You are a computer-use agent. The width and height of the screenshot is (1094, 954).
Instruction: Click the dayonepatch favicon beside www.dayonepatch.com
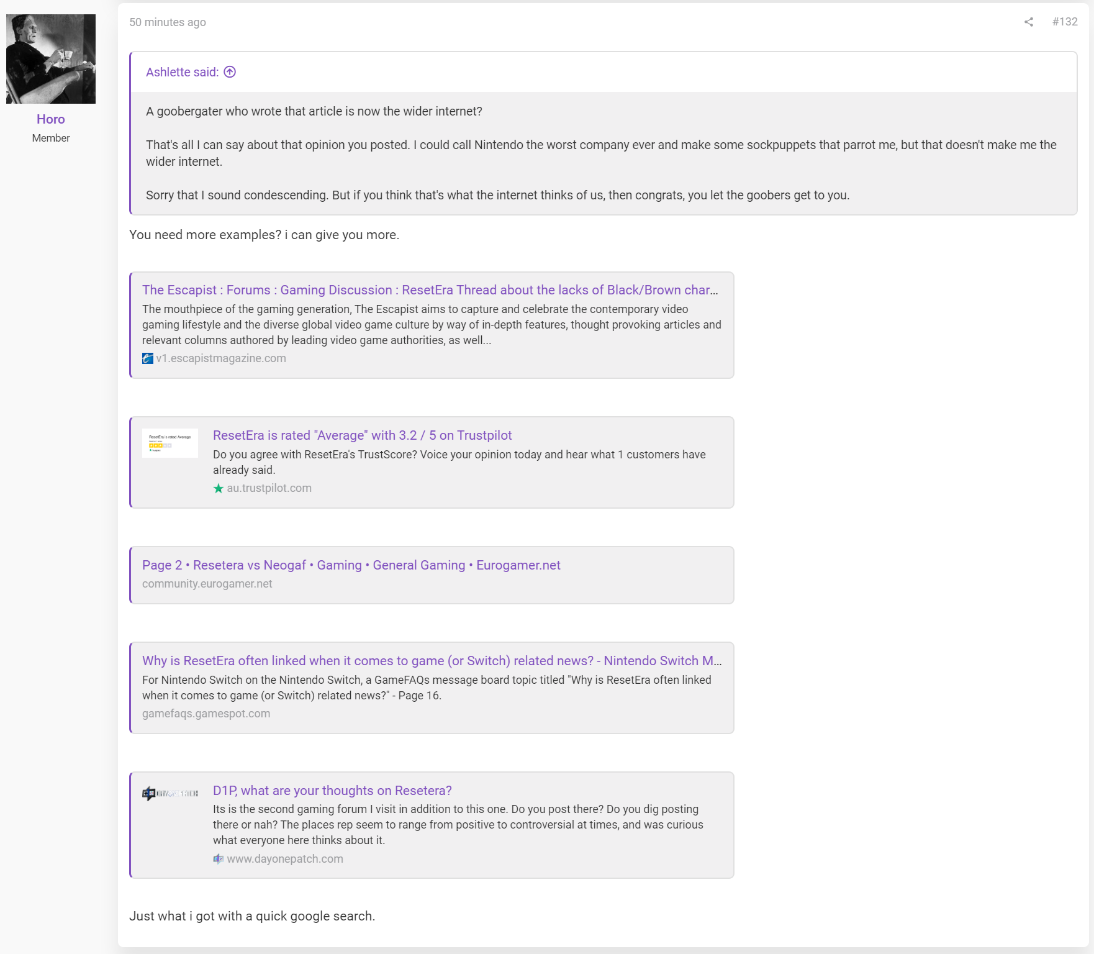[218, 859]
